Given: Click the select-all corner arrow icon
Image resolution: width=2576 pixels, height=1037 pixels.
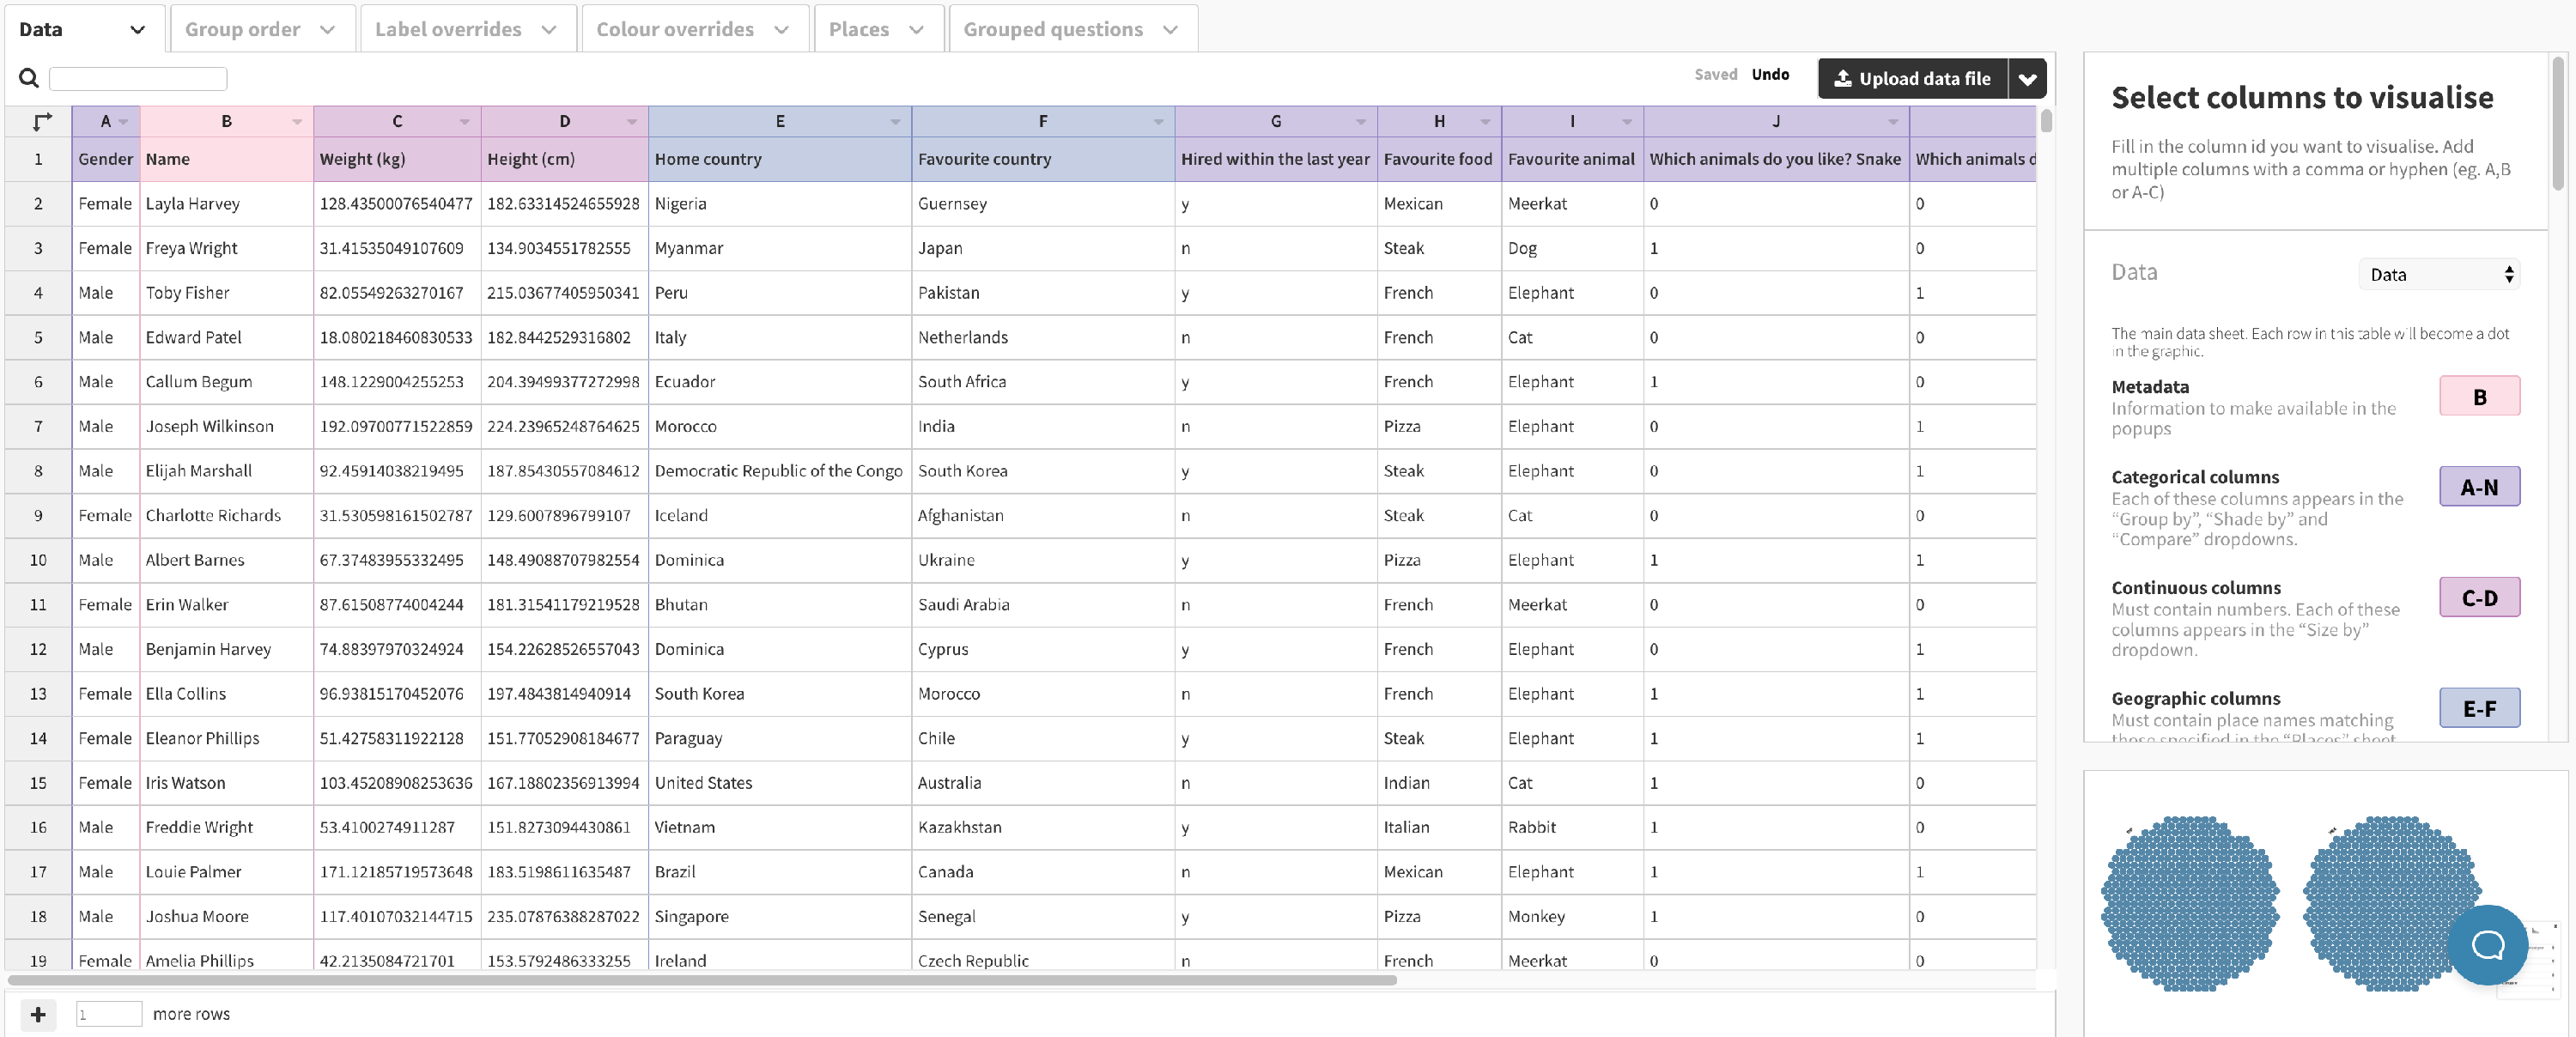Looking at the screenshot, I should pos(41,122).
